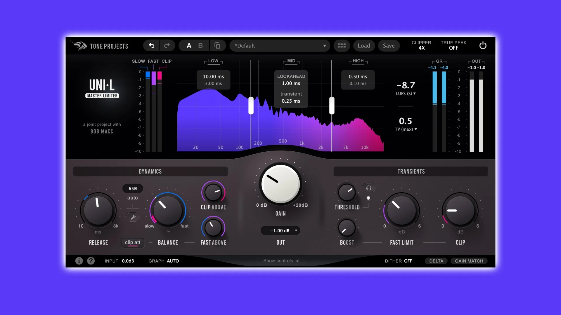Screen dimensions: 561x315
Task: Click the lookahead 1.00 ms value
Action: click(291, 83)
